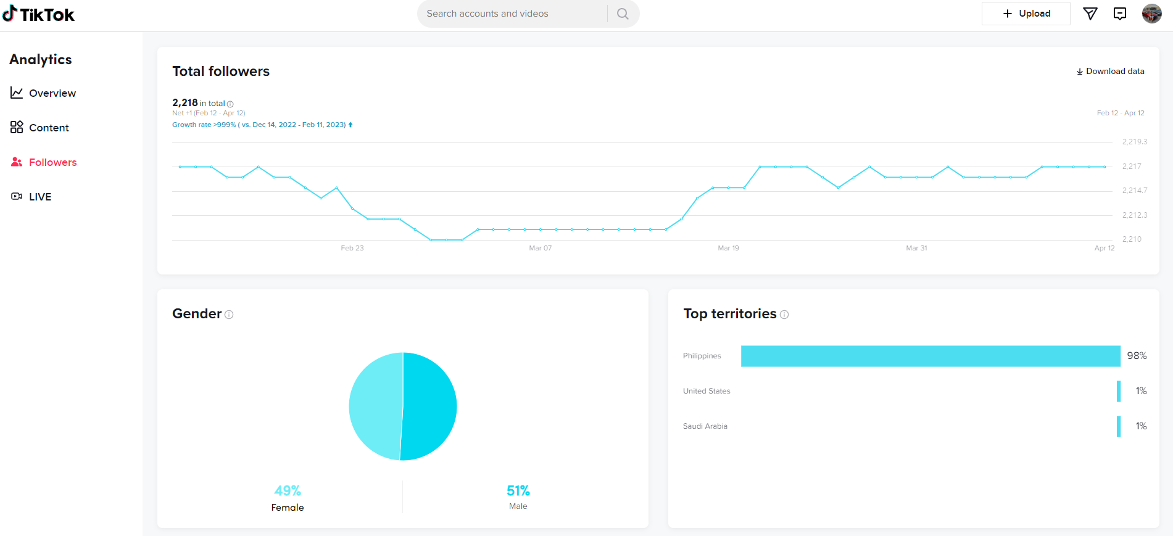Image resolution: width=1173 pixels, height=536 pixels.
Task: Click the Growth rate comparison text
Action: pyautogui.click(x=262, y=125)
